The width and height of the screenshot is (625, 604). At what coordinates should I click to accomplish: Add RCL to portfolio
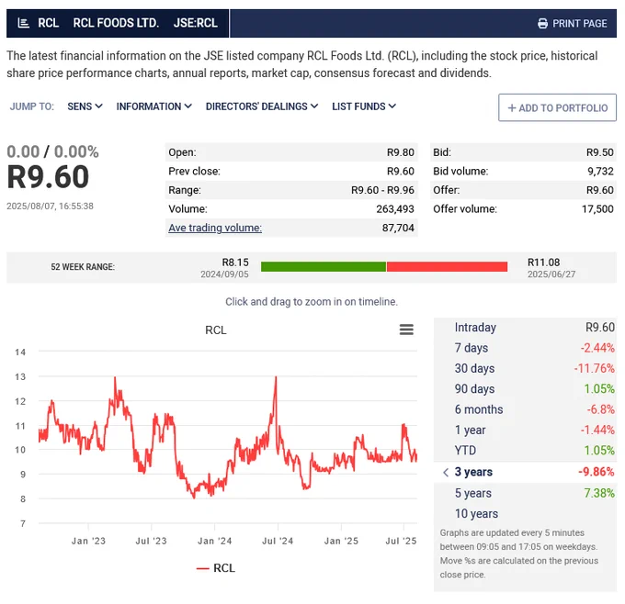[557, 107]
